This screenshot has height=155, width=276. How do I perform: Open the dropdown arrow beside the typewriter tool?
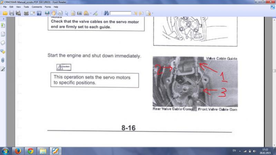91,13
